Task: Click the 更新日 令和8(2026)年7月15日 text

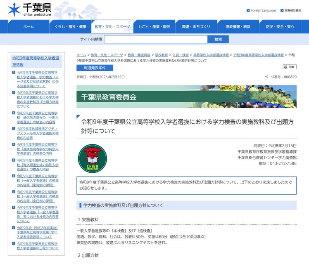Action: tap(101, 77)
